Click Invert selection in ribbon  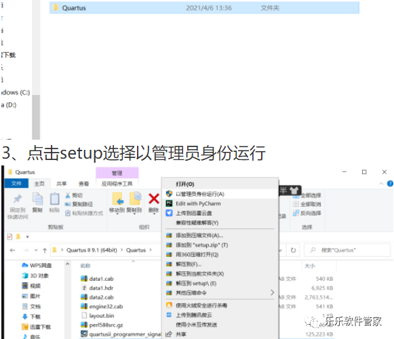point(307,213)
